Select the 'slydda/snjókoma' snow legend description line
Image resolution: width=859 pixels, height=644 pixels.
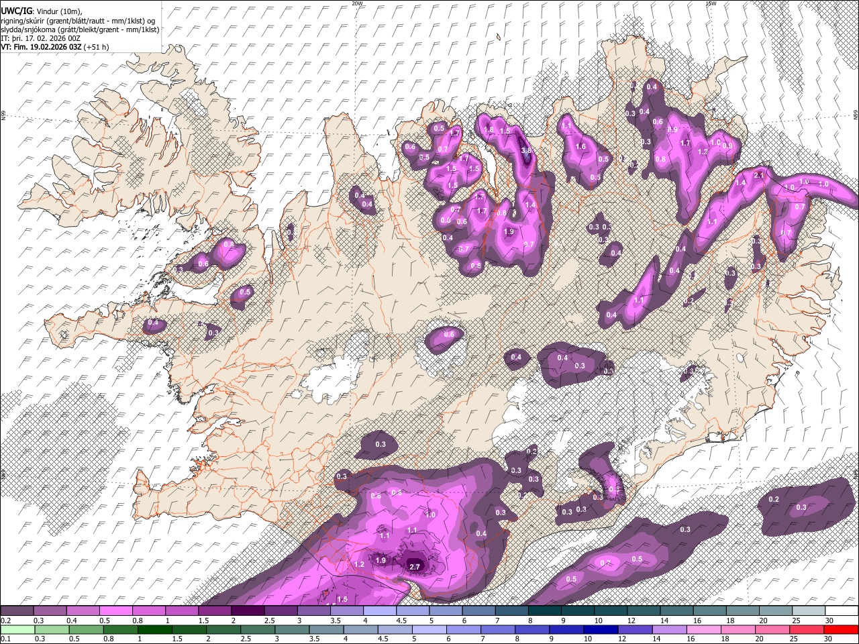(x=80, y=30)
